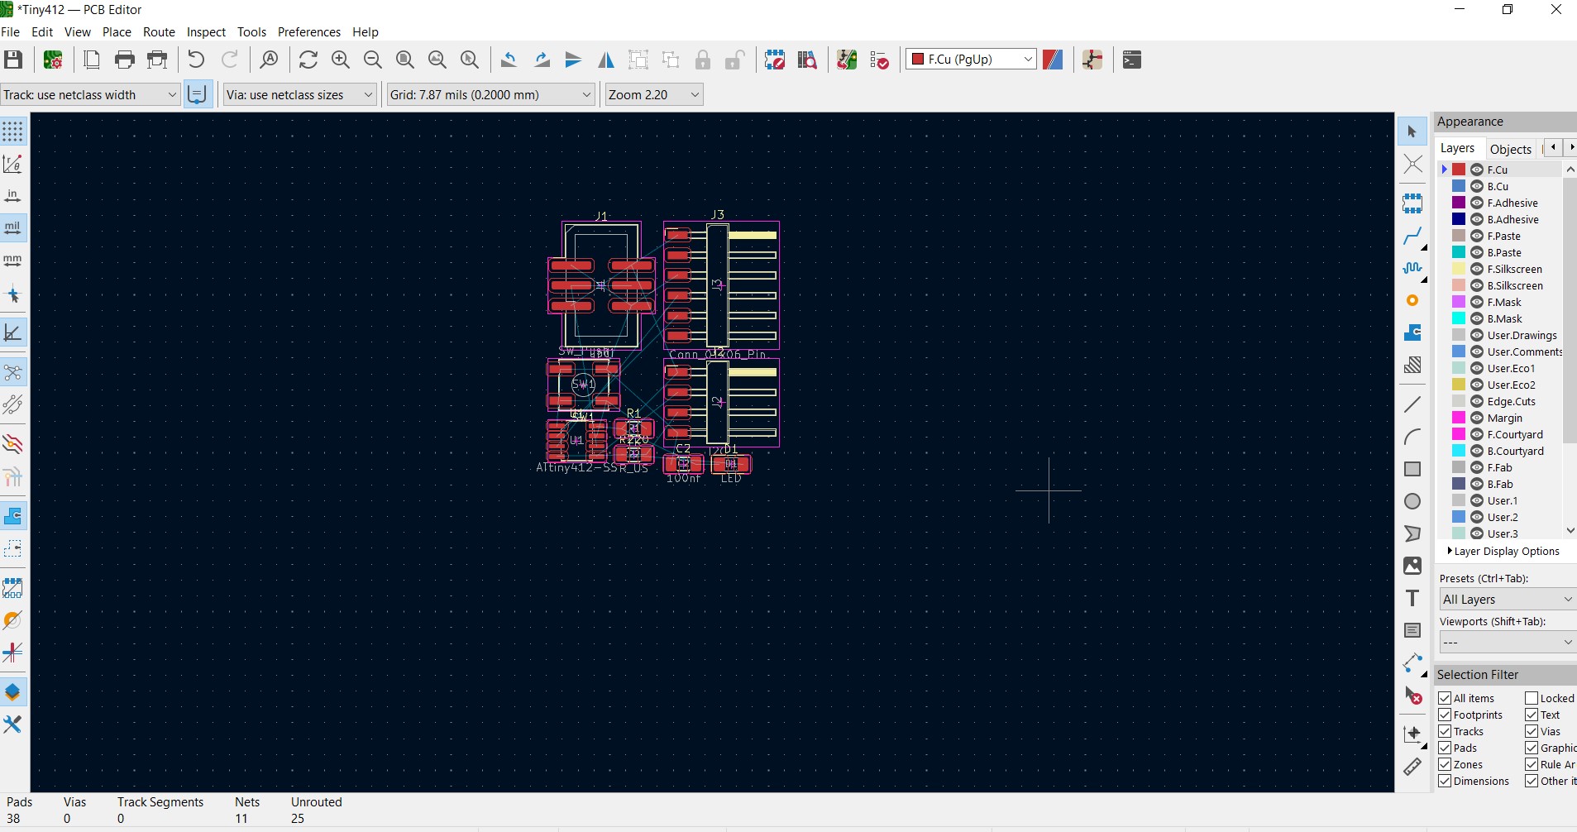
Task: Run the Design Rules Checker
Action: point(879,60)
